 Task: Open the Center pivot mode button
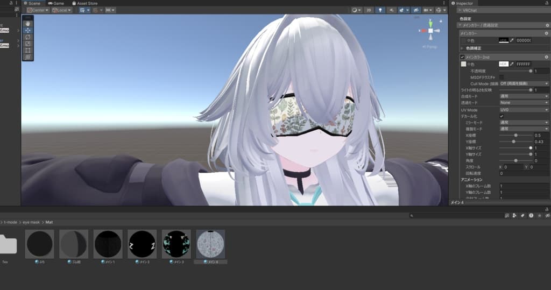click(38, 10)
